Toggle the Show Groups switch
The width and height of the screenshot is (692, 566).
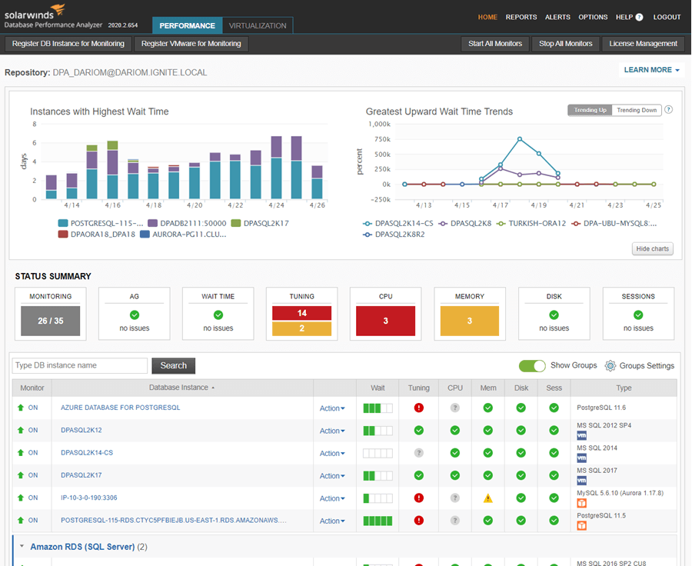pos(532,366)
